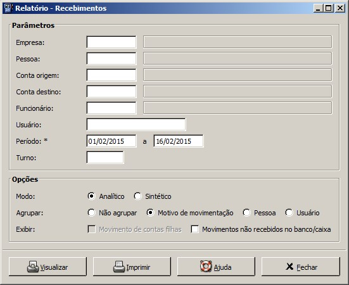Click the X icon on Fechar
Image resolution: width=349 pixels, height=285 pixels.
pos(289,267)
